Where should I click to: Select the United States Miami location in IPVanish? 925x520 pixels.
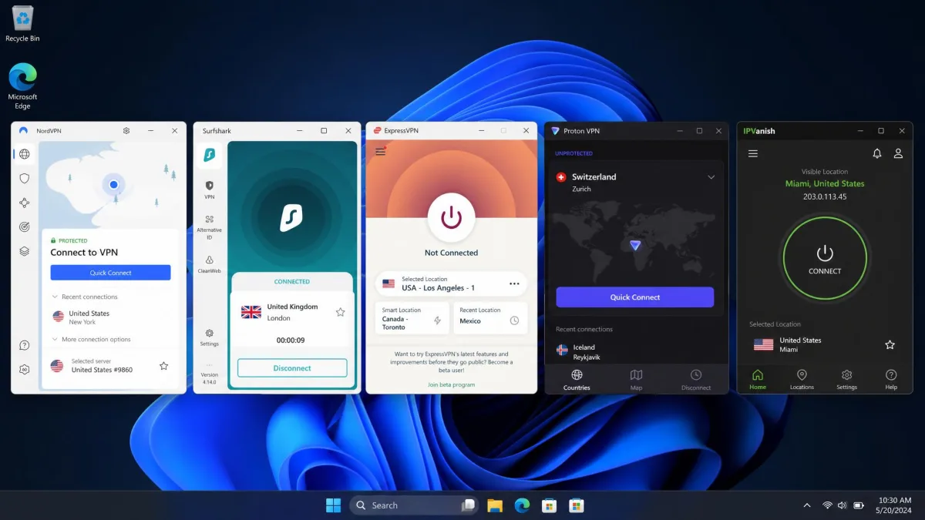[x=825, y=344]
